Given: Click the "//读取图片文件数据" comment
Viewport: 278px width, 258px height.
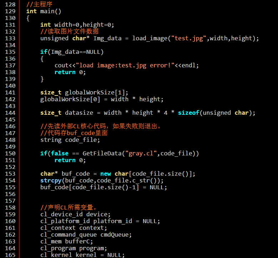Looking at the screenshot, I should [x=69, y=31].
